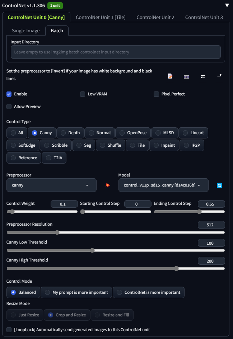Select Balanced control mode
The image size is (233, 339).
click(23, 292)
